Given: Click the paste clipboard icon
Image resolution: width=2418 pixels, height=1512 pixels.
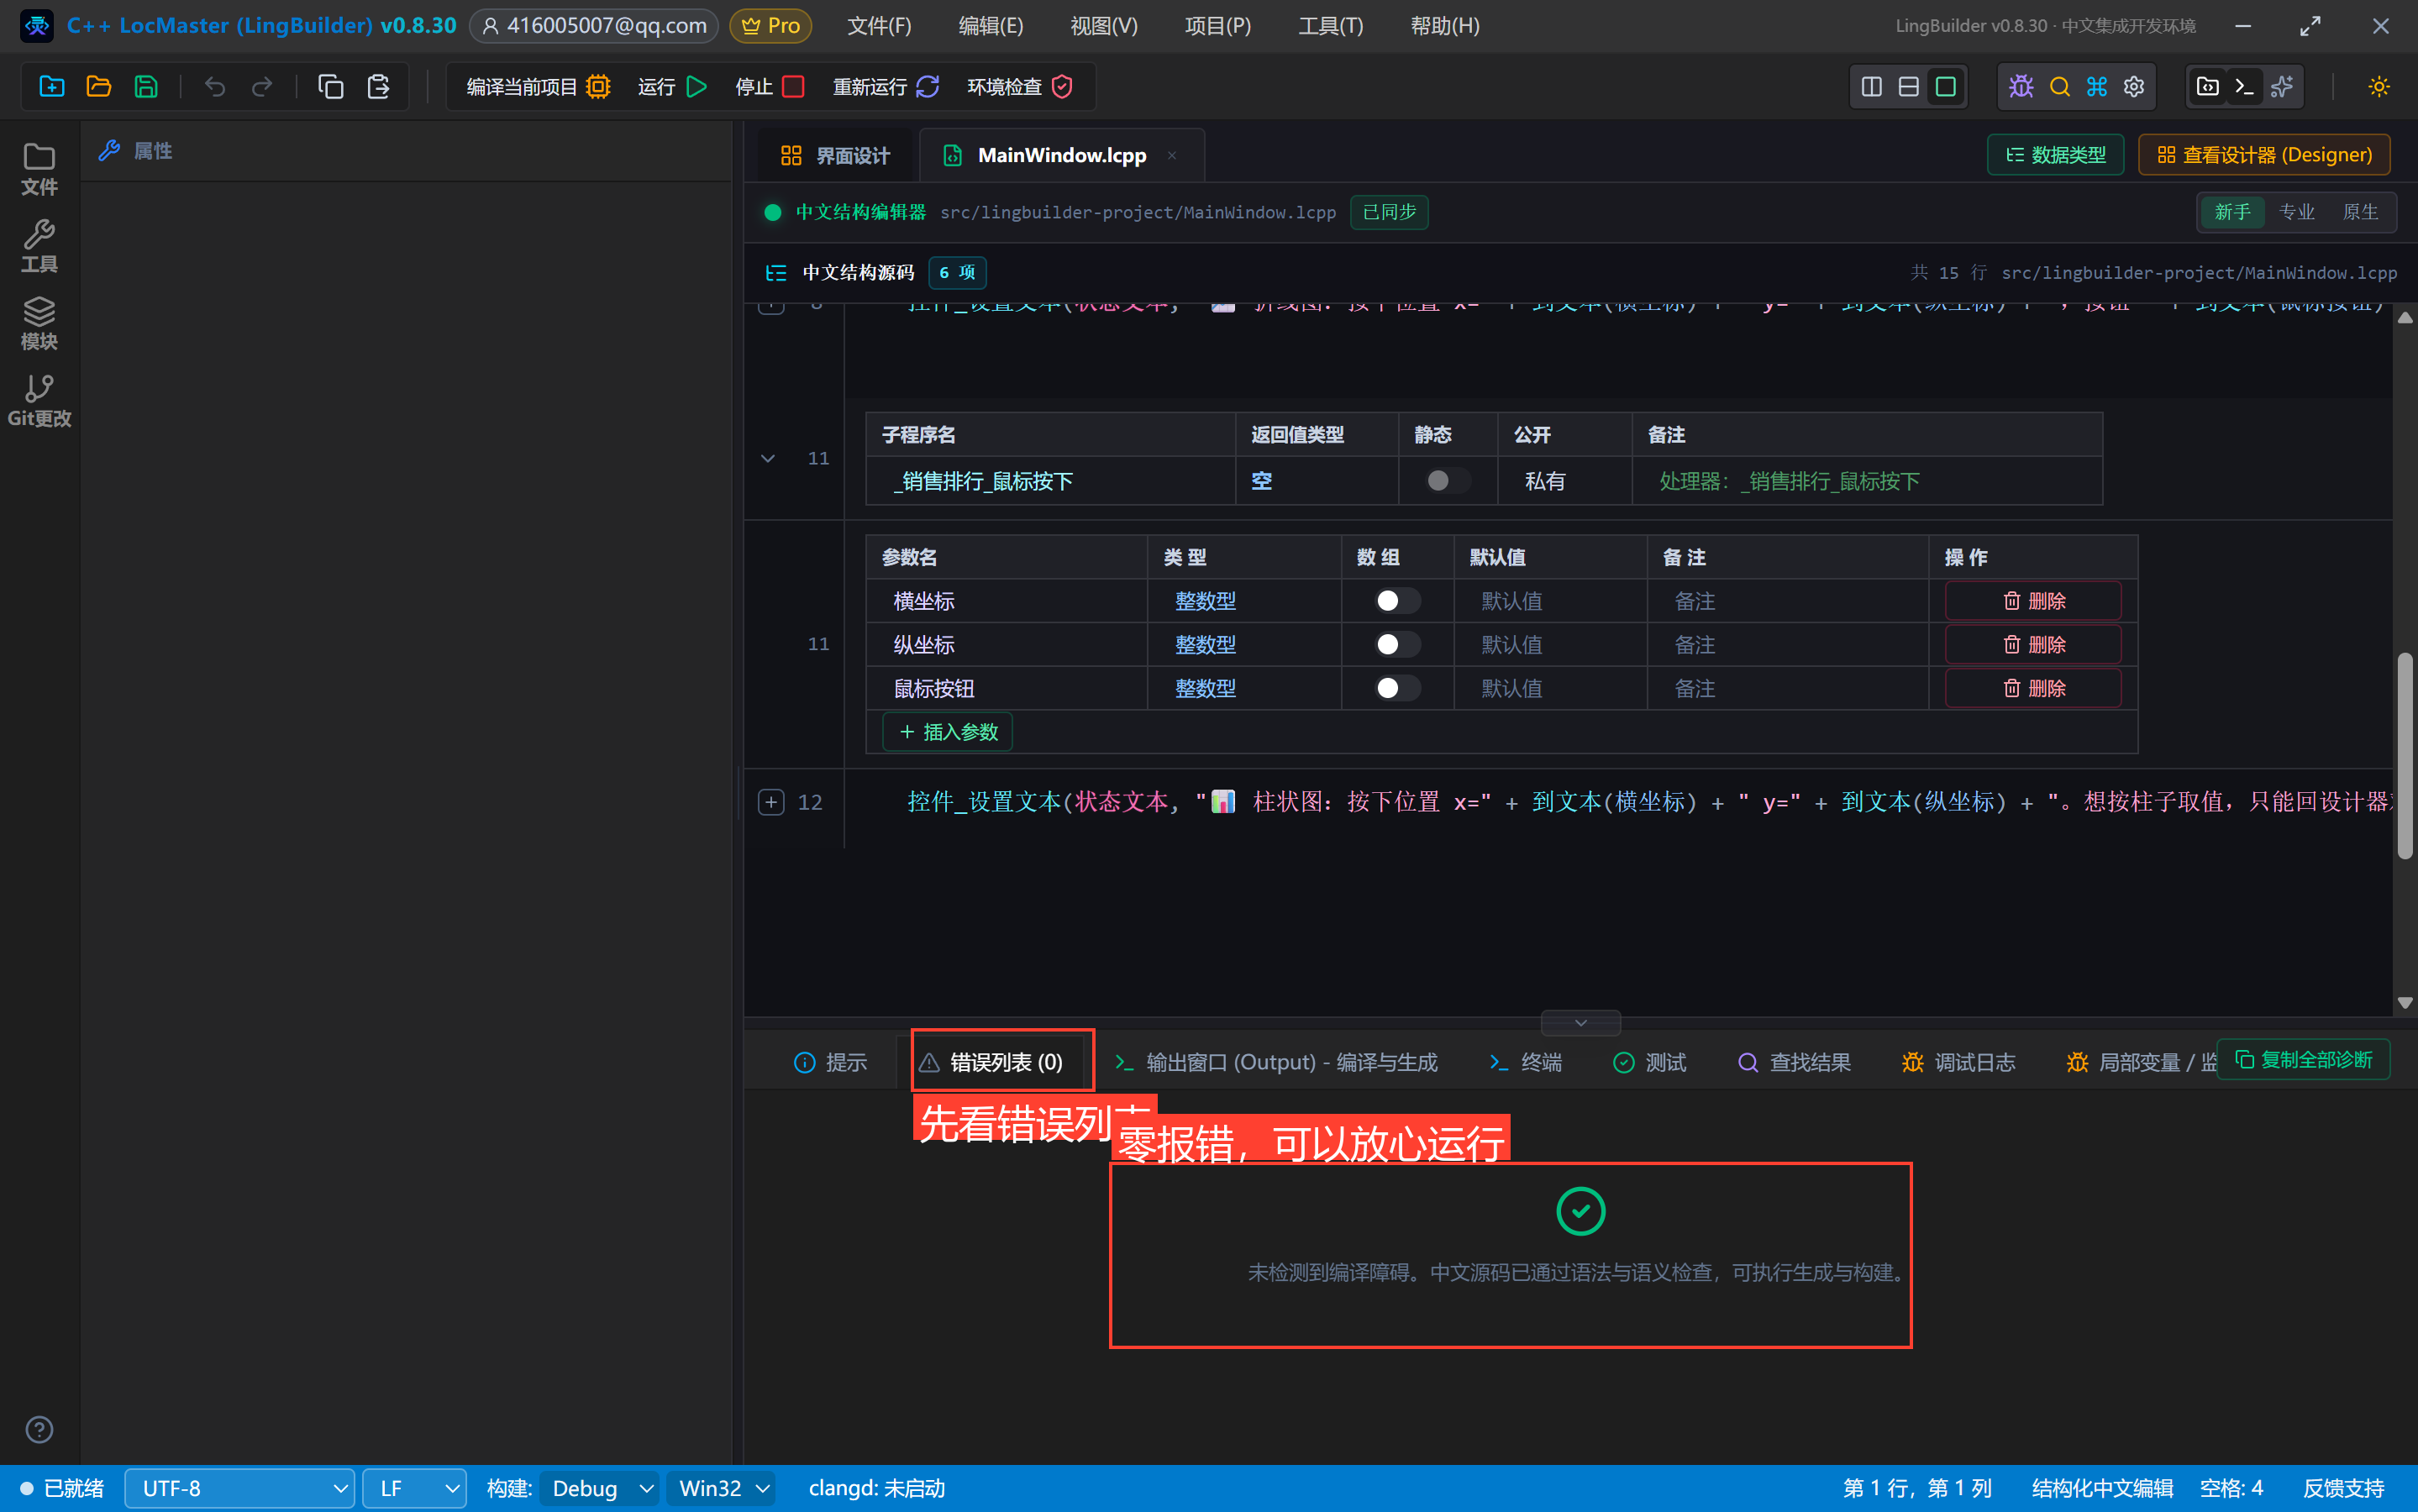Looking at the screenshot, I should click(x=378, y=87).
